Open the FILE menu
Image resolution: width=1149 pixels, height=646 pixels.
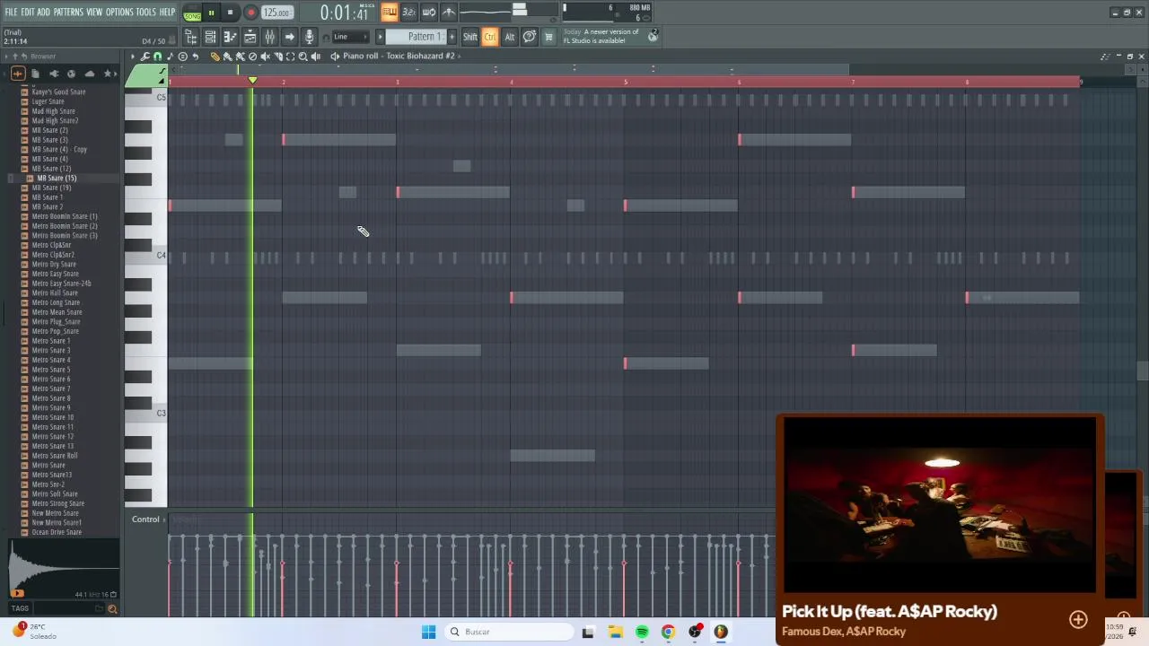(11, 12)
